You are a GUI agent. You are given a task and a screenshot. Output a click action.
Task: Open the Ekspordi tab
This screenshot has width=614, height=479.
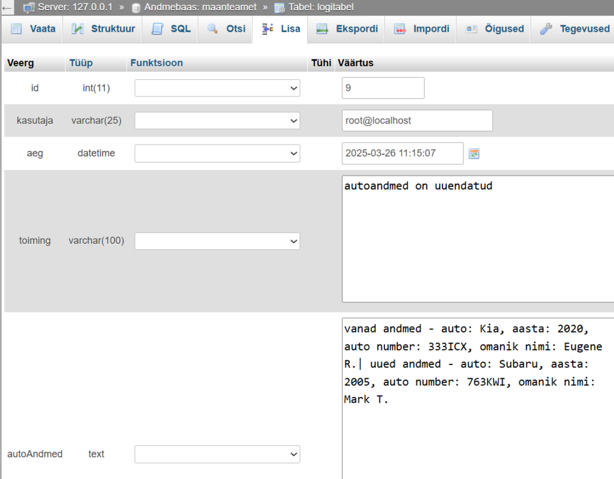click(348, 29)
